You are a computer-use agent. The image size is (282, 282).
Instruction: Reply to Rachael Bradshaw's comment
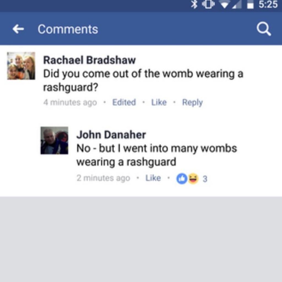[192, 102]
